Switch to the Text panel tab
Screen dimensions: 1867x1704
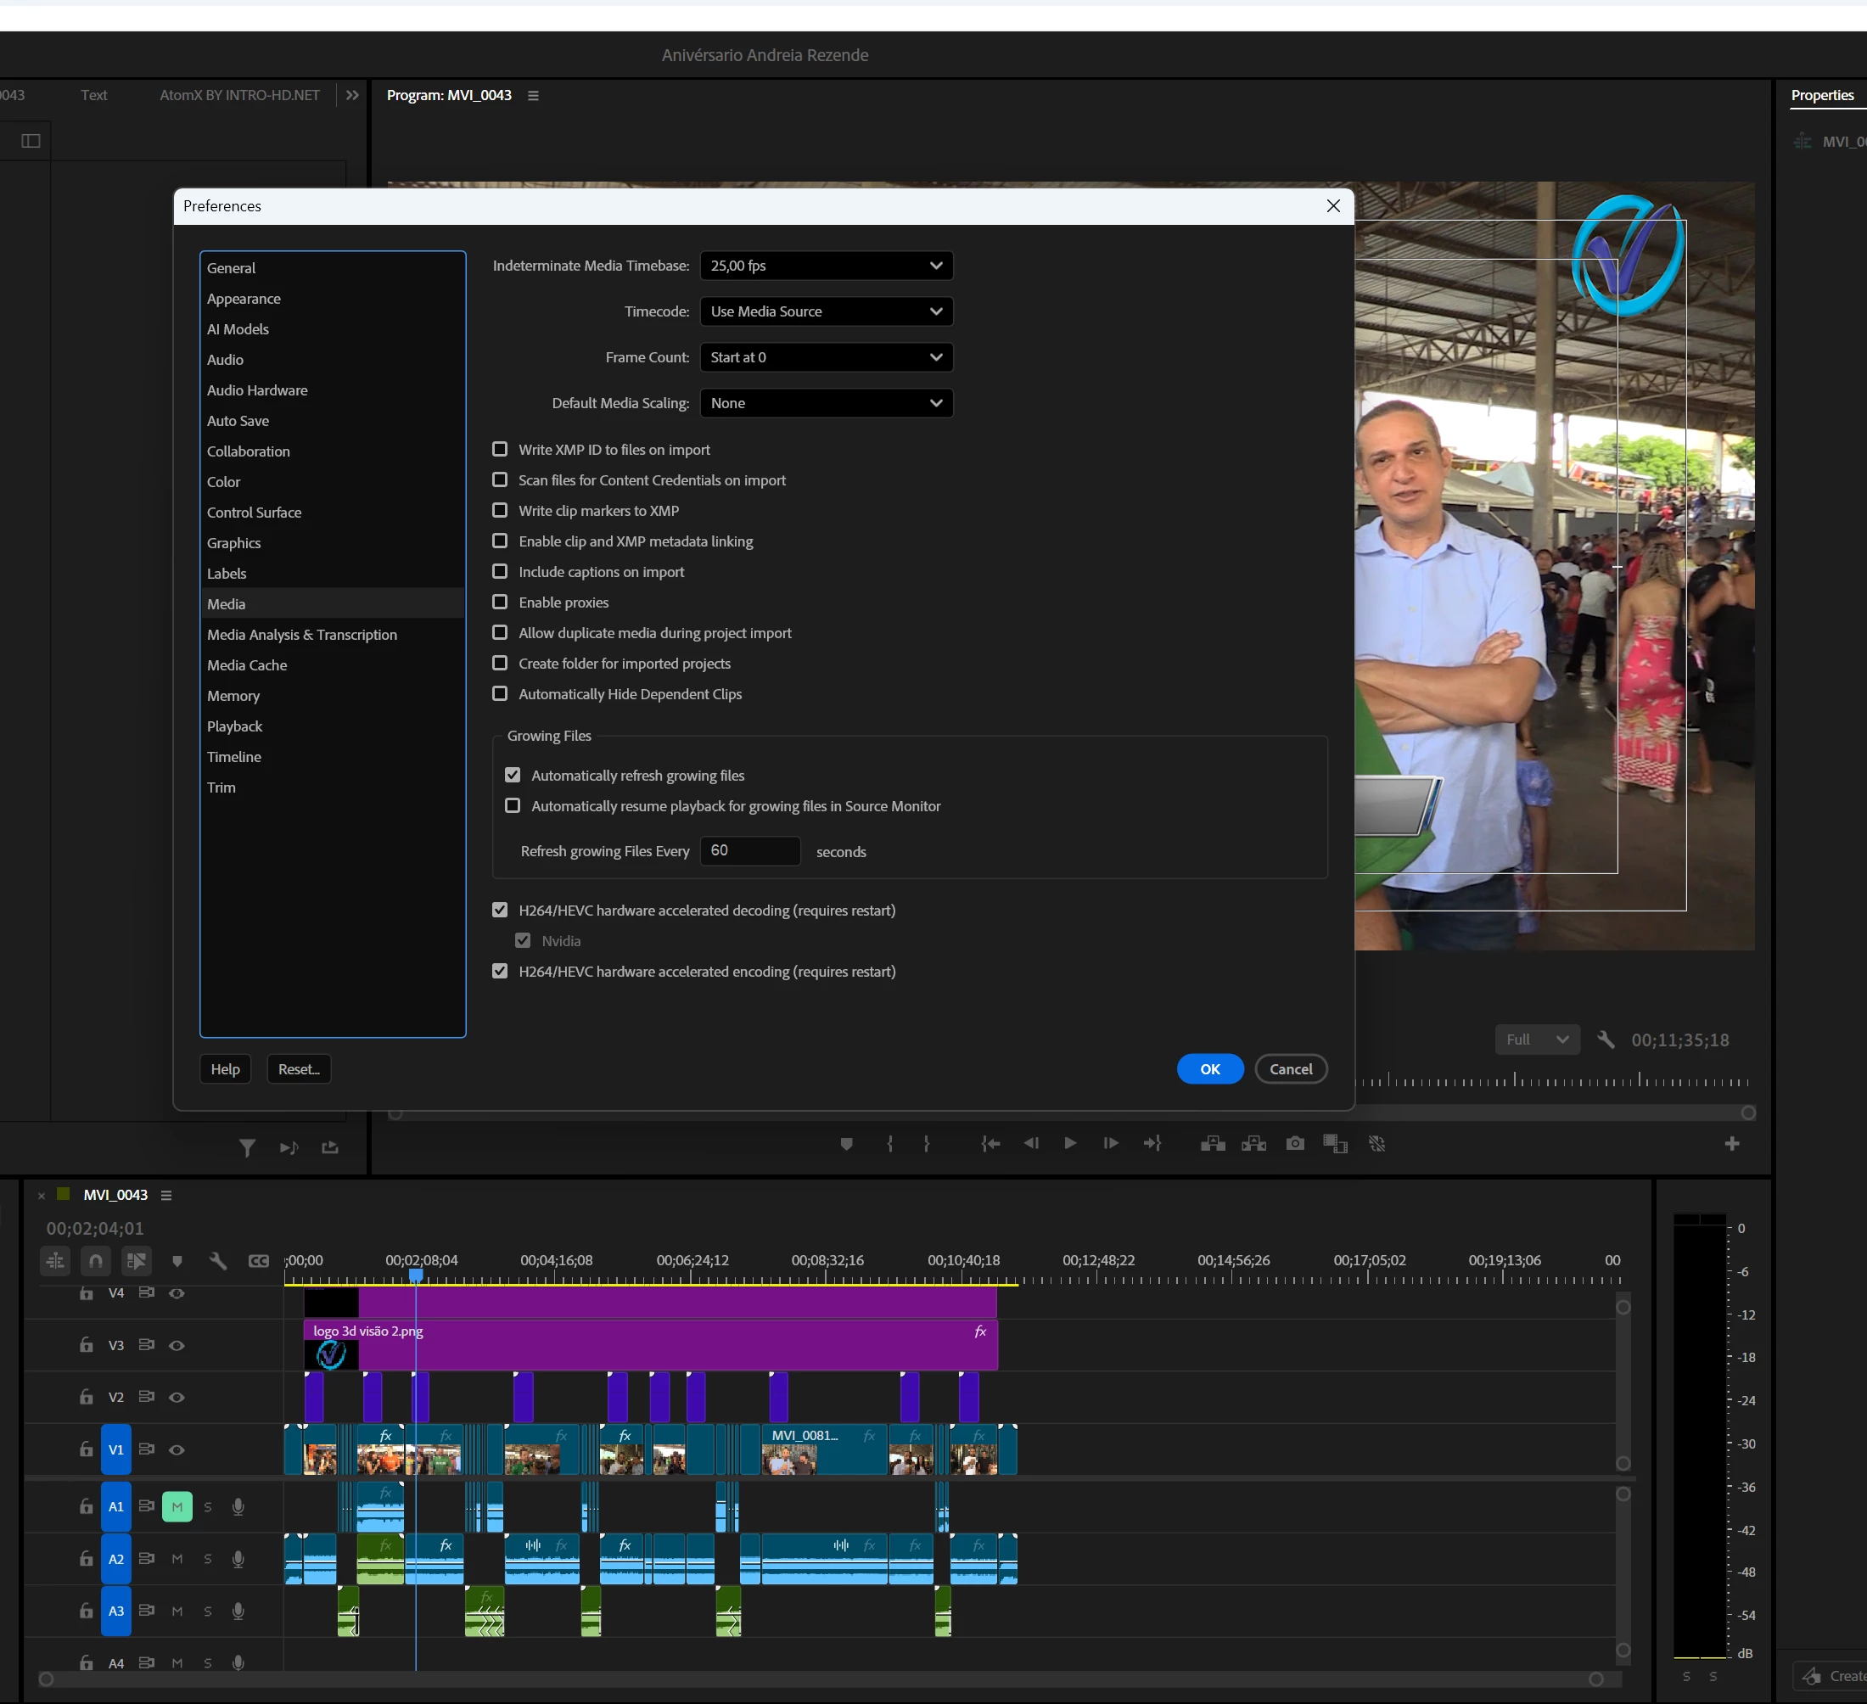coord(93,94)
